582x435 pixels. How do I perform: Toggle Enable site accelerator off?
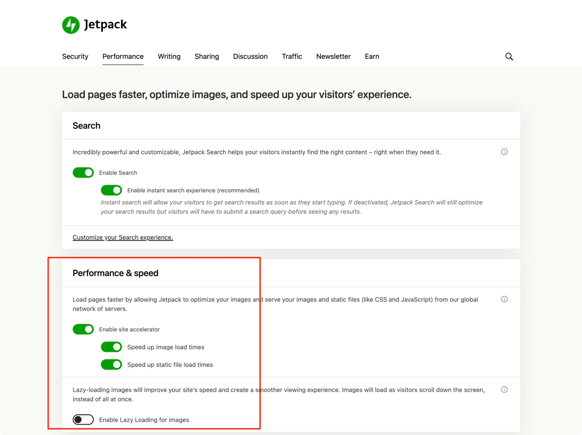[83, 329]
